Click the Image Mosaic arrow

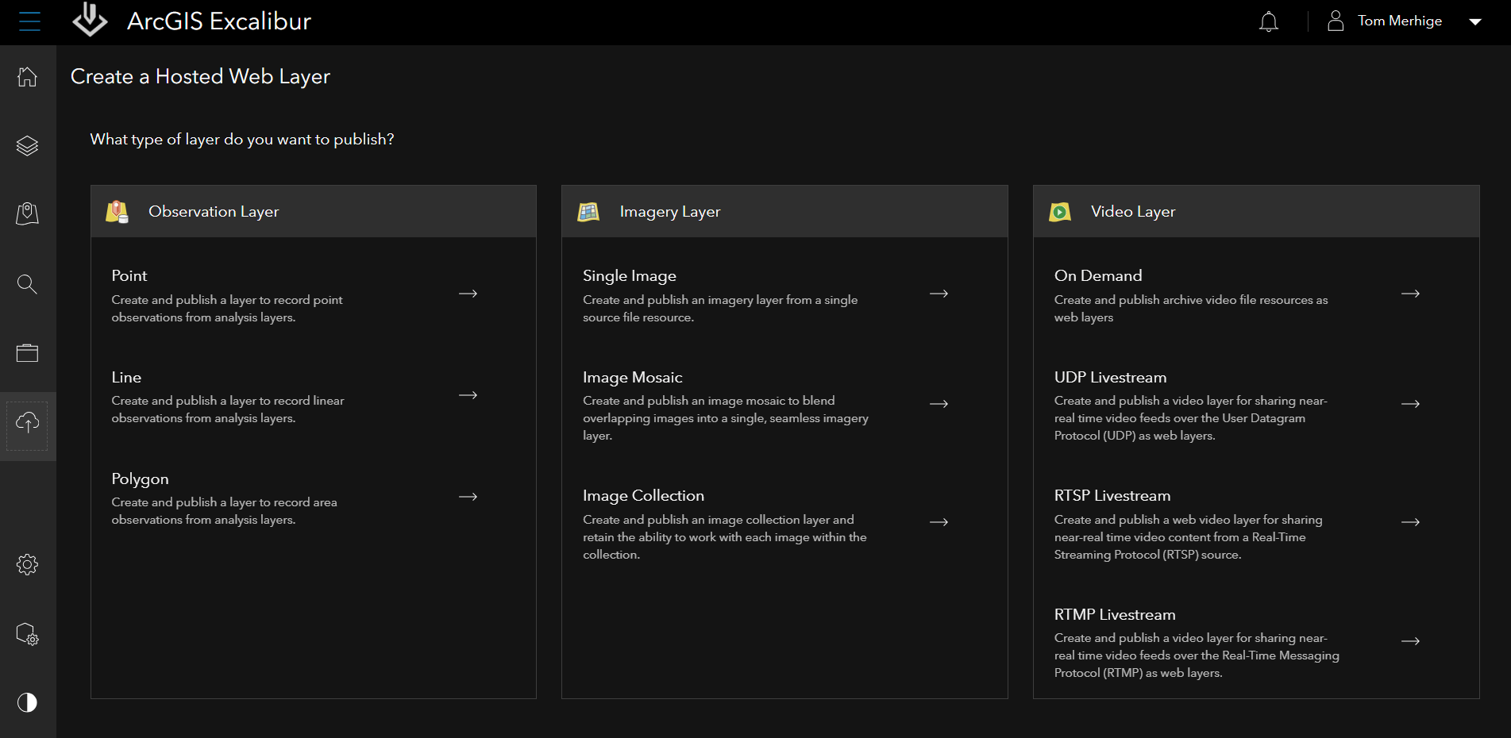pos(939,404)
